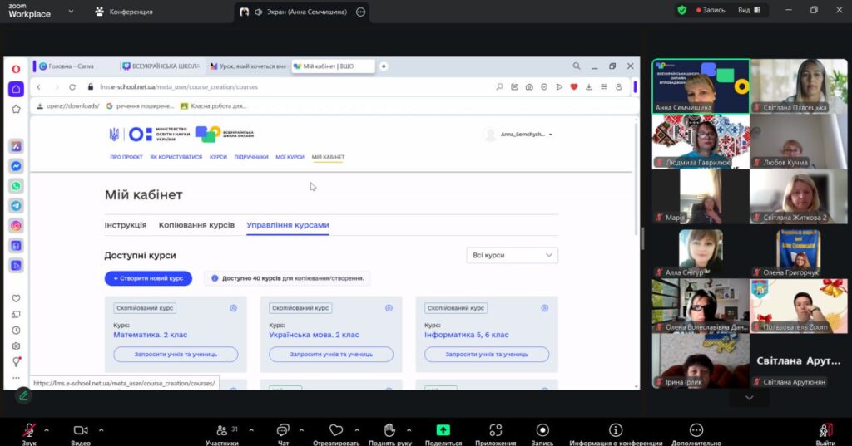Click the green Share screen icon
Viewport: 852px width, 446px height.
443,430
